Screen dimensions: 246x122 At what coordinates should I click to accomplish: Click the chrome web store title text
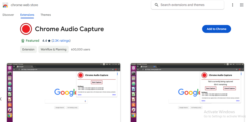[x=24, y=5]
